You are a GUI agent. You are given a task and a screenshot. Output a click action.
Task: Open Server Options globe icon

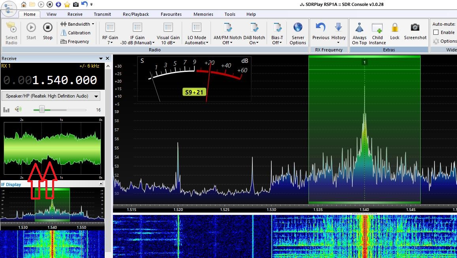coord(297,28)
